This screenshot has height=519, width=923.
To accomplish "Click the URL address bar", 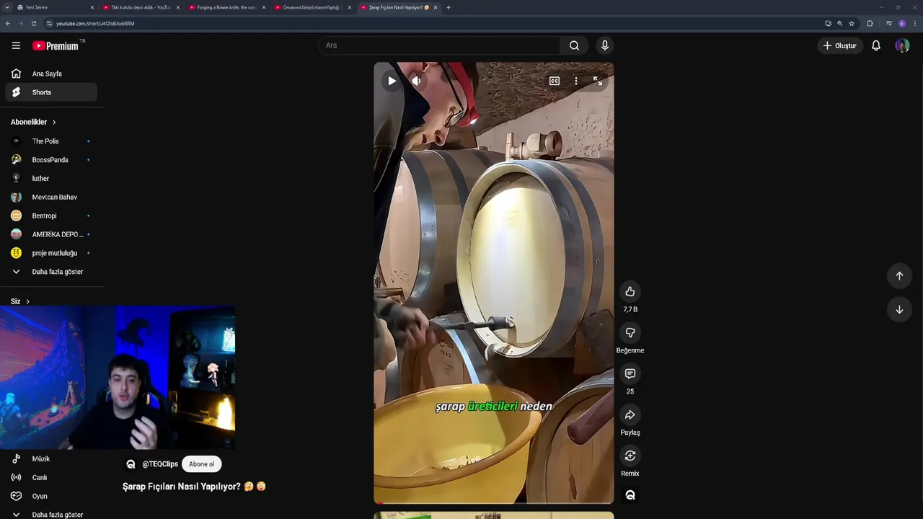I will point(433,23).
